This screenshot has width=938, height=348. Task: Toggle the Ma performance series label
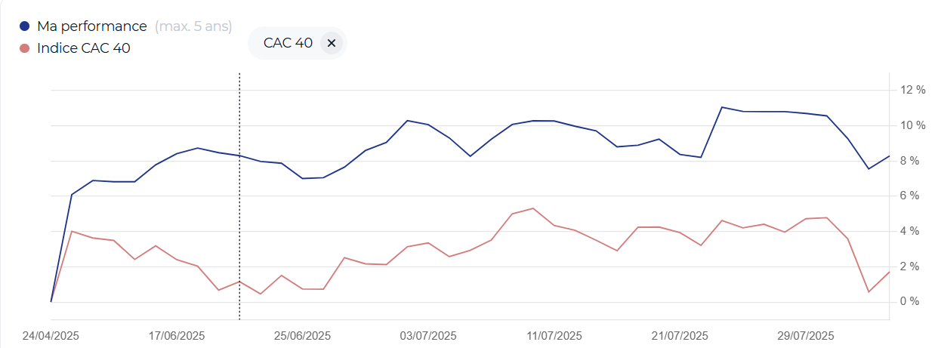click(91, 26)
